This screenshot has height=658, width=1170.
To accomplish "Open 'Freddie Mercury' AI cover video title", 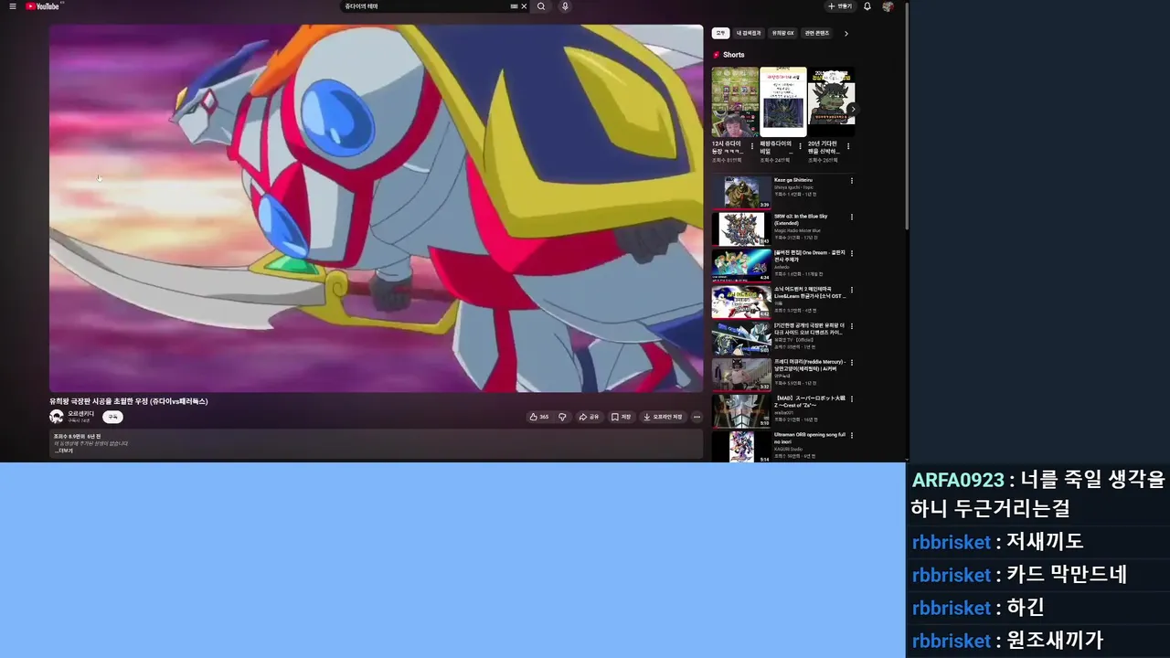I will coord(810,365).
